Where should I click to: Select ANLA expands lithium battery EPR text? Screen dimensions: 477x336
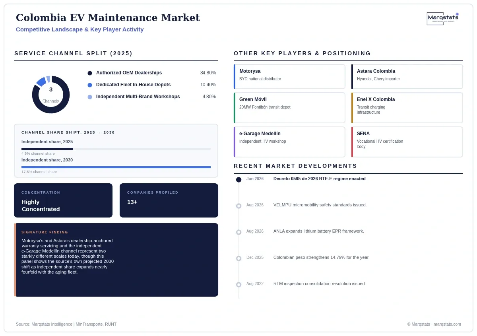(319, 231)
